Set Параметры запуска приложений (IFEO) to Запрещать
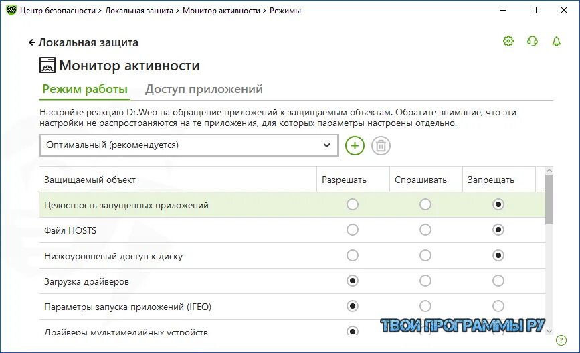580x353 pixels. [498, 306]
